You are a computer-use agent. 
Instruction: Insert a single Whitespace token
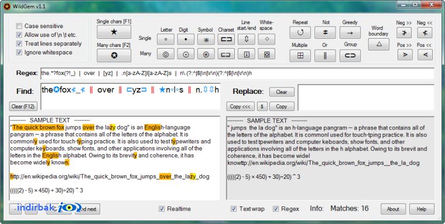pos(266,39)
